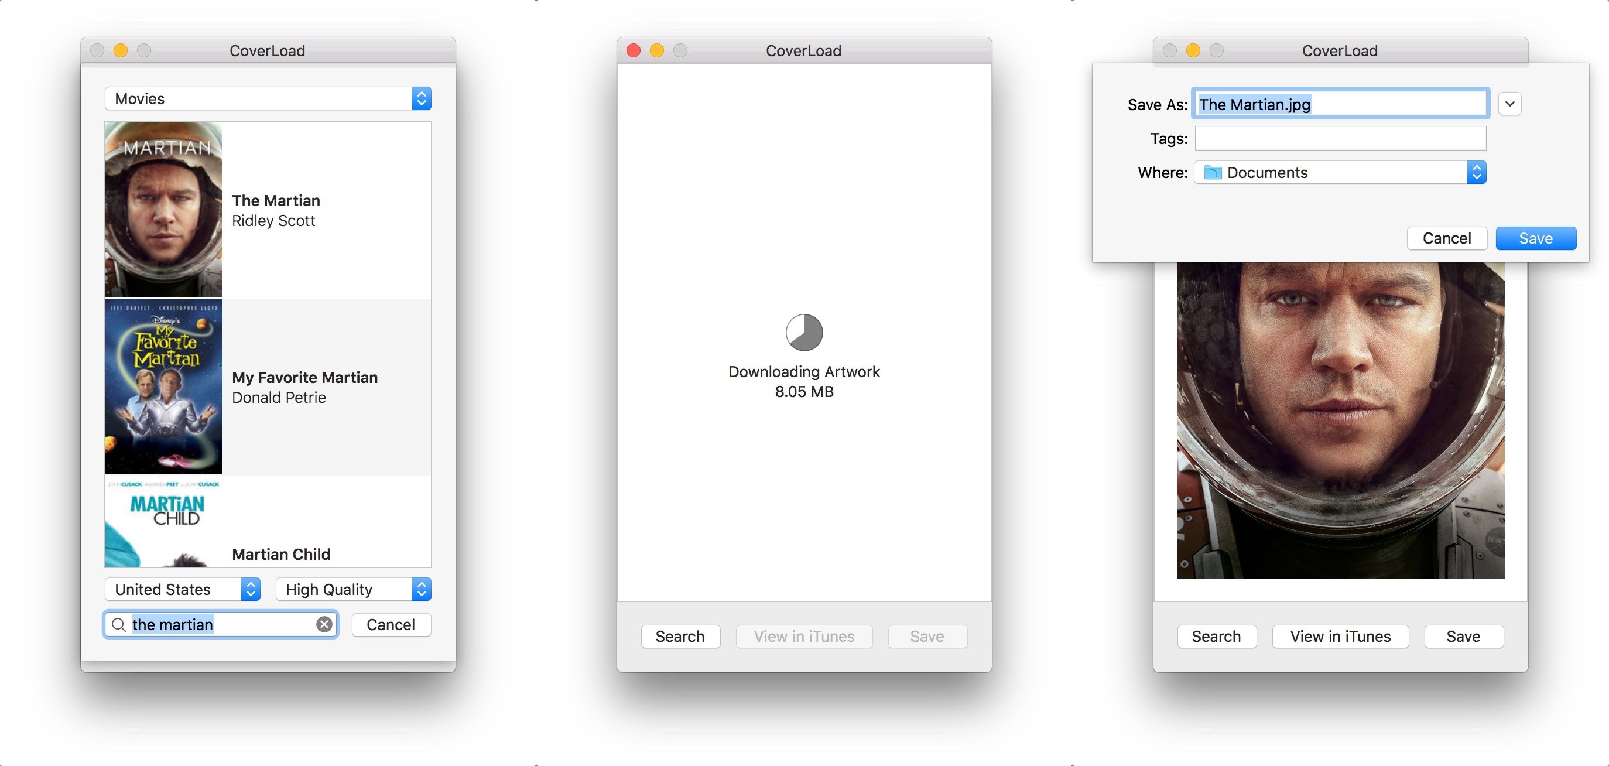Clear search text with the x icon
Image resolution: width=1609 pixels, height=766 pixels.
[324, 625]
